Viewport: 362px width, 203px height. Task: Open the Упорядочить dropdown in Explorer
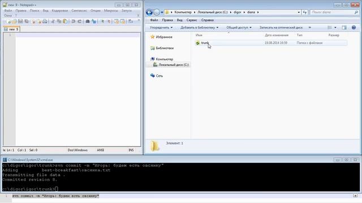coord(161,28)
